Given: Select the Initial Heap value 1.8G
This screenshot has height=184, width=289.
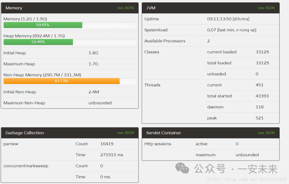Looking at the screenshot, I should pos(93,53).
